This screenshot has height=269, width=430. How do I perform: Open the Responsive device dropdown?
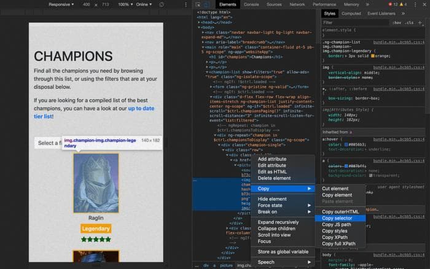point(61,4)
